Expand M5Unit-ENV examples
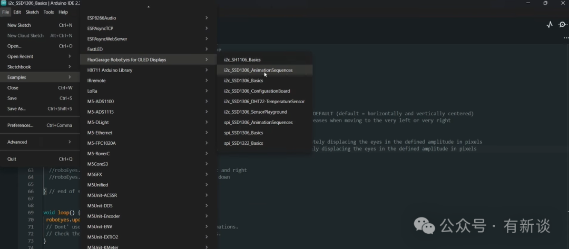This screenshot has width=569, height=249. coord(149,227)
